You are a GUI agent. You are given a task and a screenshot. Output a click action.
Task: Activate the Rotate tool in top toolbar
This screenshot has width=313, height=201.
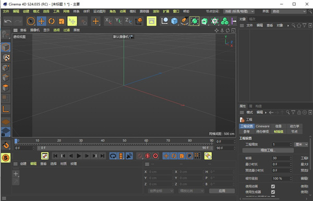[x=52, y=21]
